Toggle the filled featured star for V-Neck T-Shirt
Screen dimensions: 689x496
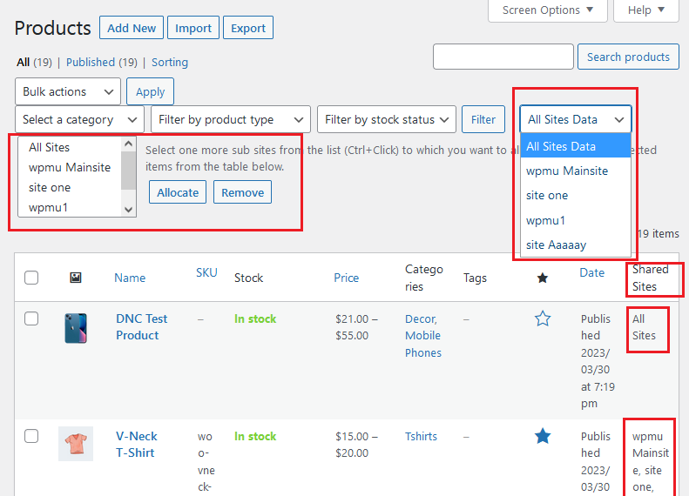click(543, 436)
